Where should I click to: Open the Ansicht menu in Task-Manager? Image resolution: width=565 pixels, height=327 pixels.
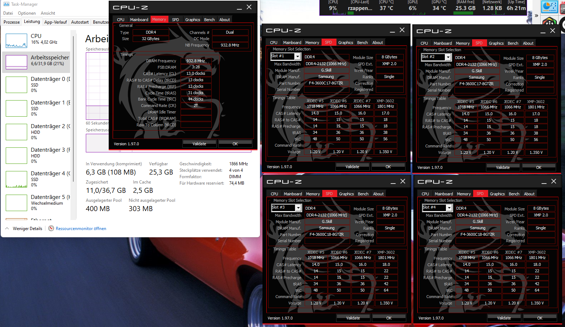(48, 13)
